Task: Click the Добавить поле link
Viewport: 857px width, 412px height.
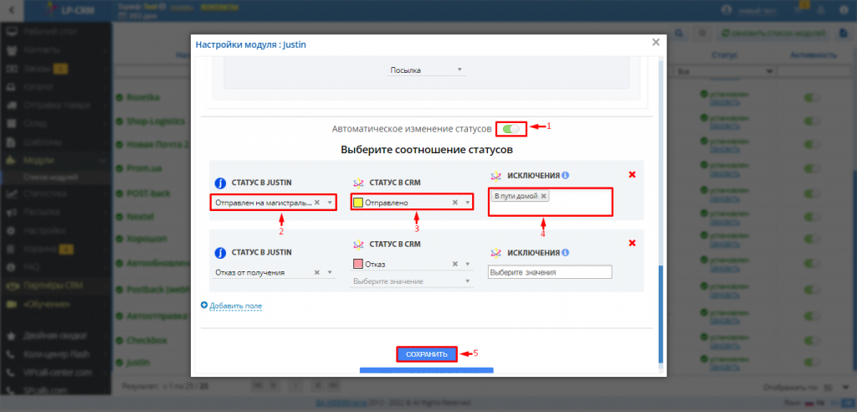Action: pos(236,306)
